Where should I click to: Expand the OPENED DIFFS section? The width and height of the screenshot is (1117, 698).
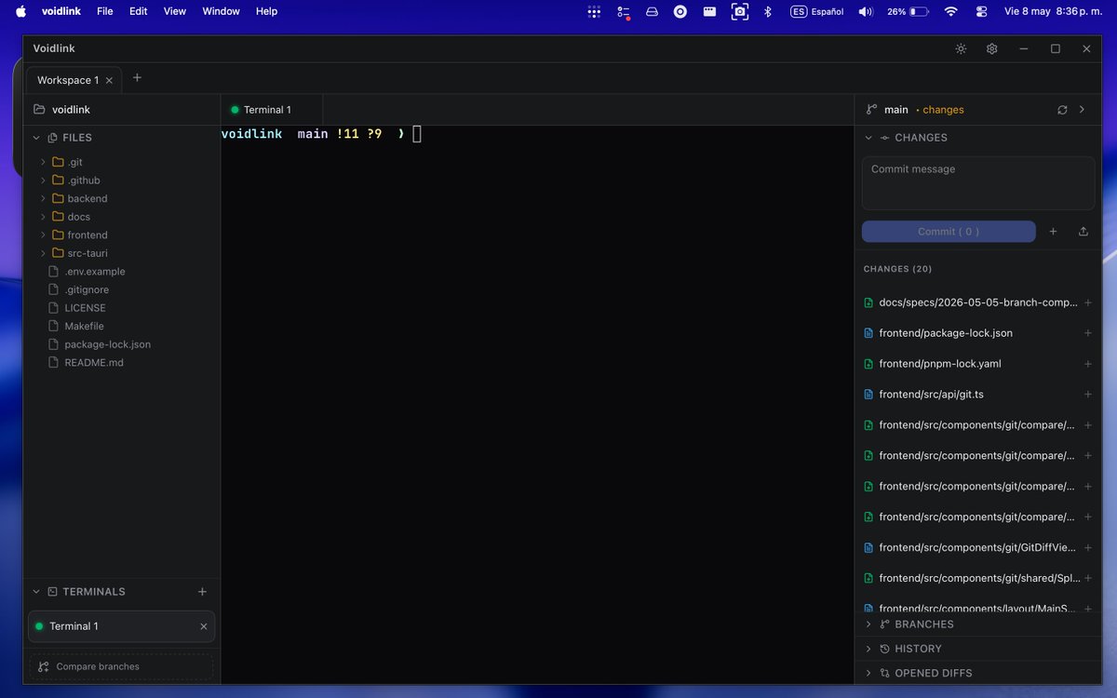pos(868,673)
